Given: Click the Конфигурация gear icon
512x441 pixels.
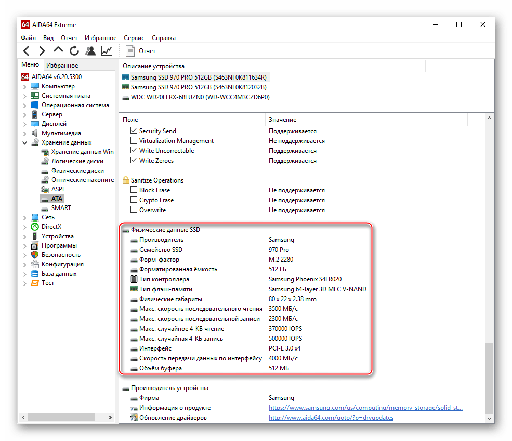Looking at the screenshot, I should pos(35,264).
